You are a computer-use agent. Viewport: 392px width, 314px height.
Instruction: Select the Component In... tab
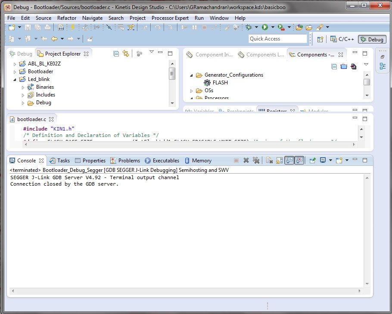pyautogui.click(x=209, y=55)
